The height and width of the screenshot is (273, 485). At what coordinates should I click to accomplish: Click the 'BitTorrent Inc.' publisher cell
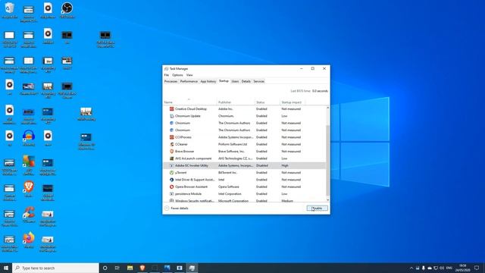227,173
